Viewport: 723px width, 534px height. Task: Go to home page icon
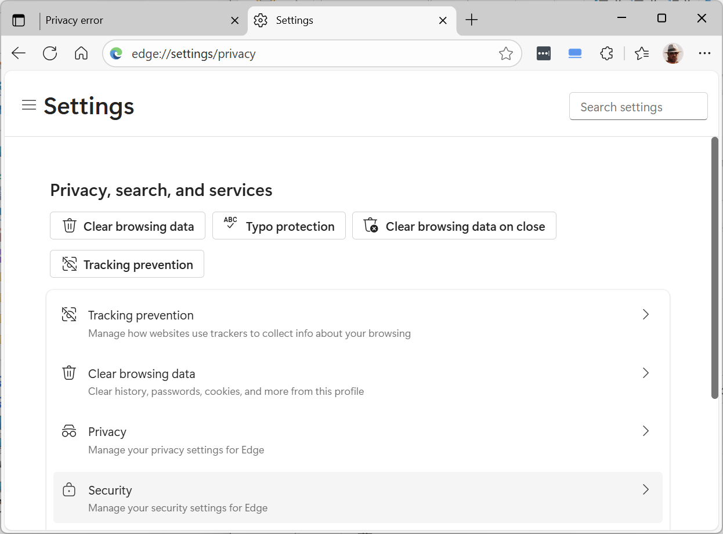pos(81,54)
